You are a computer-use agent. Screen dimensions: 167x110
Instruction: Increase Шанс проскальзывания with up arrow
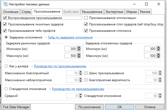(x=160, y=72)
